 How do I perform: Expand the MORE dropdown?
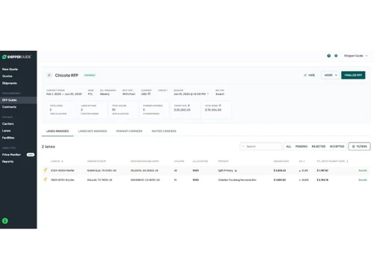click(x=331, y=75)
